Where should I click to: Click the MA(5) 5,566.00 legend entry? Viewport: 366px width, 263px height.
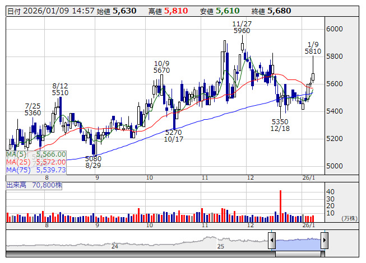[x=36, y=154]
